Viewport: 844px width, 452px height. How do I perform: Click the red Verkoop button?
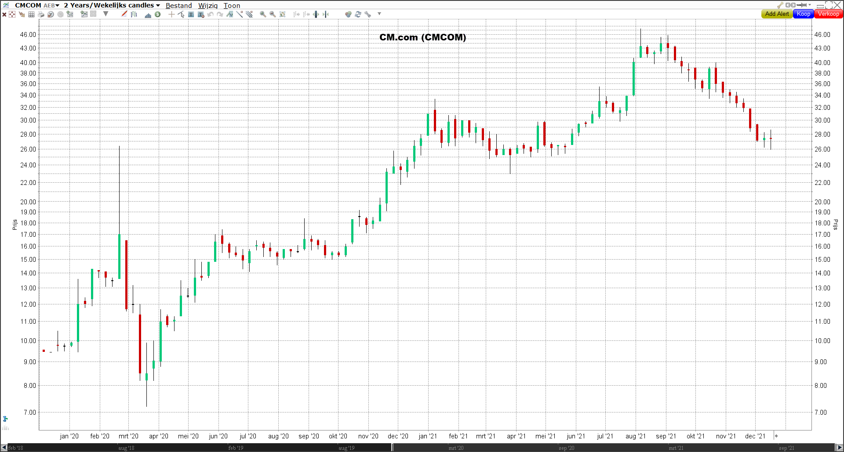(828, 14)
